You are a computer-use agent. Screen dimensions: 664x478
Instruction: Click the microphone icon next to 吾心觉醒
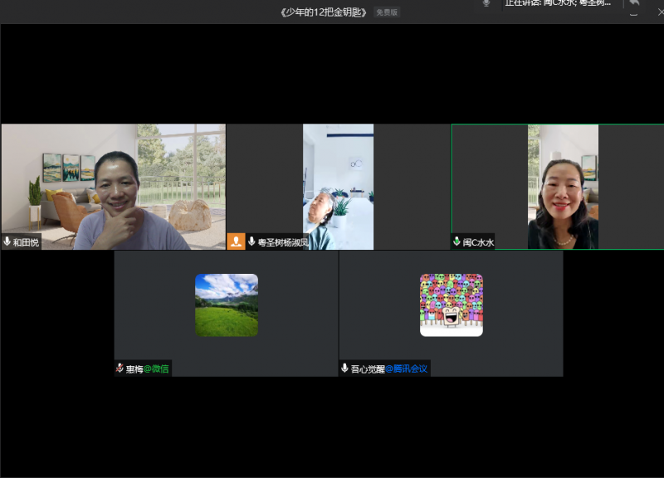tap(344, 368)
